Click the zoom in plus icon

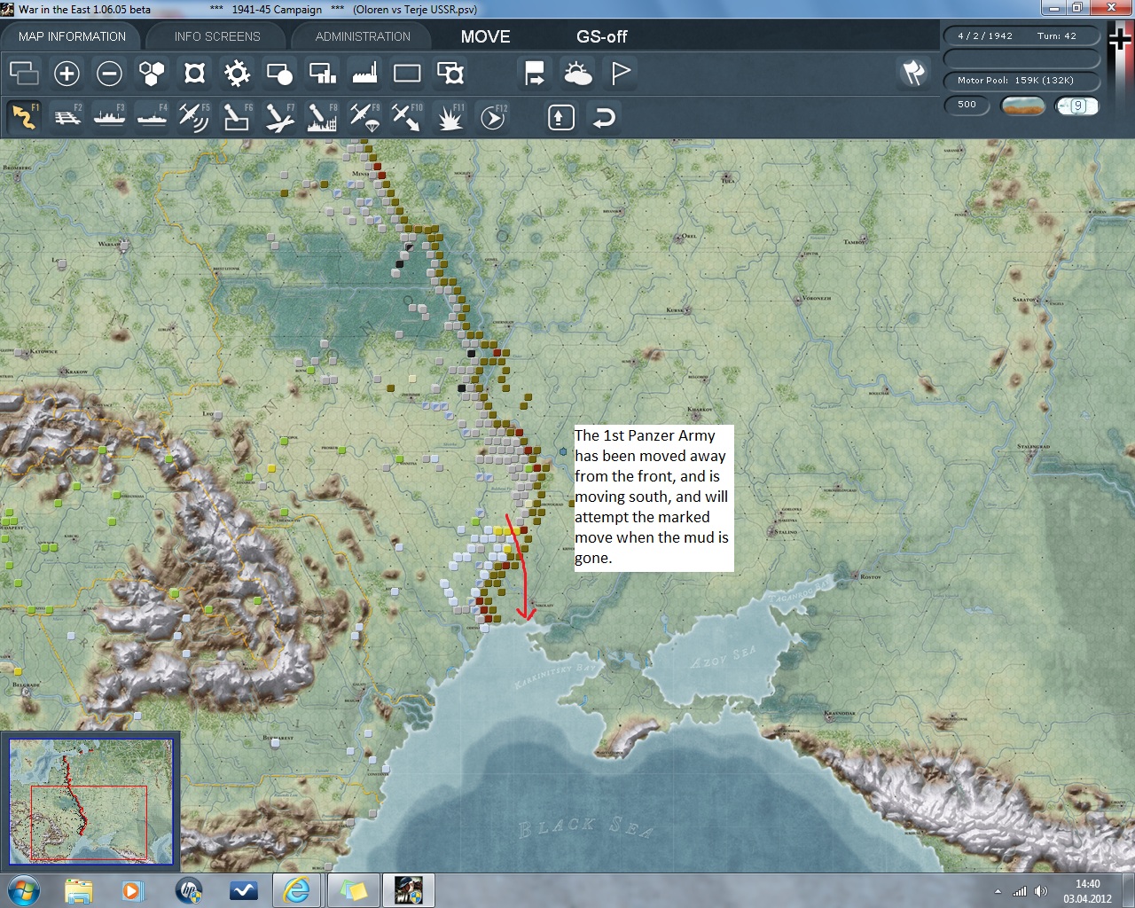point(67,74)
